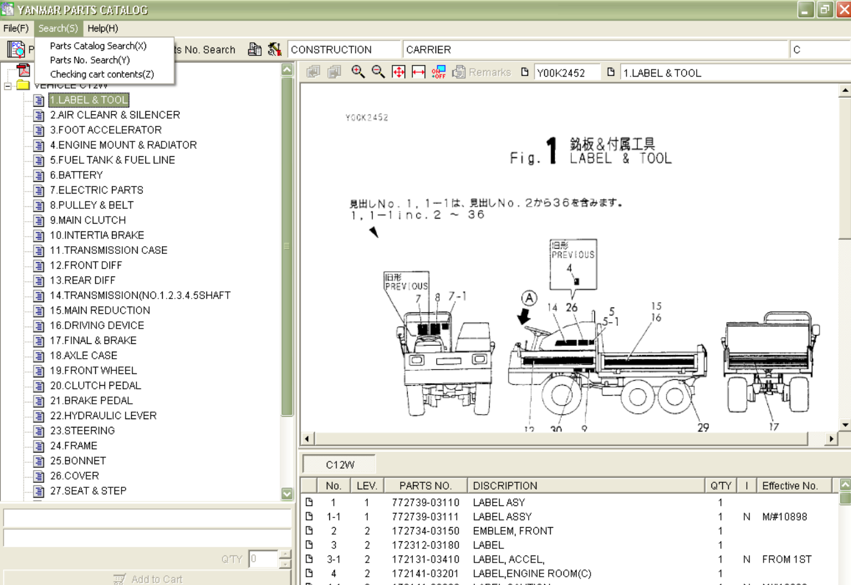851x585 pixels.
Task: Toggle the ON/OFF callout display icon
Action: point(439,72)
